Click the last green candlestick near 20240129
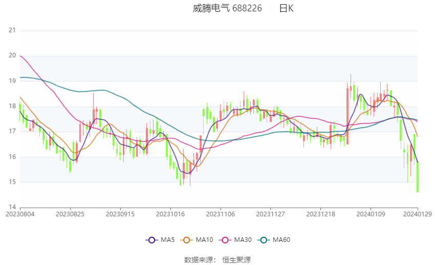This screenshot has height=265, width=435. 418,177
